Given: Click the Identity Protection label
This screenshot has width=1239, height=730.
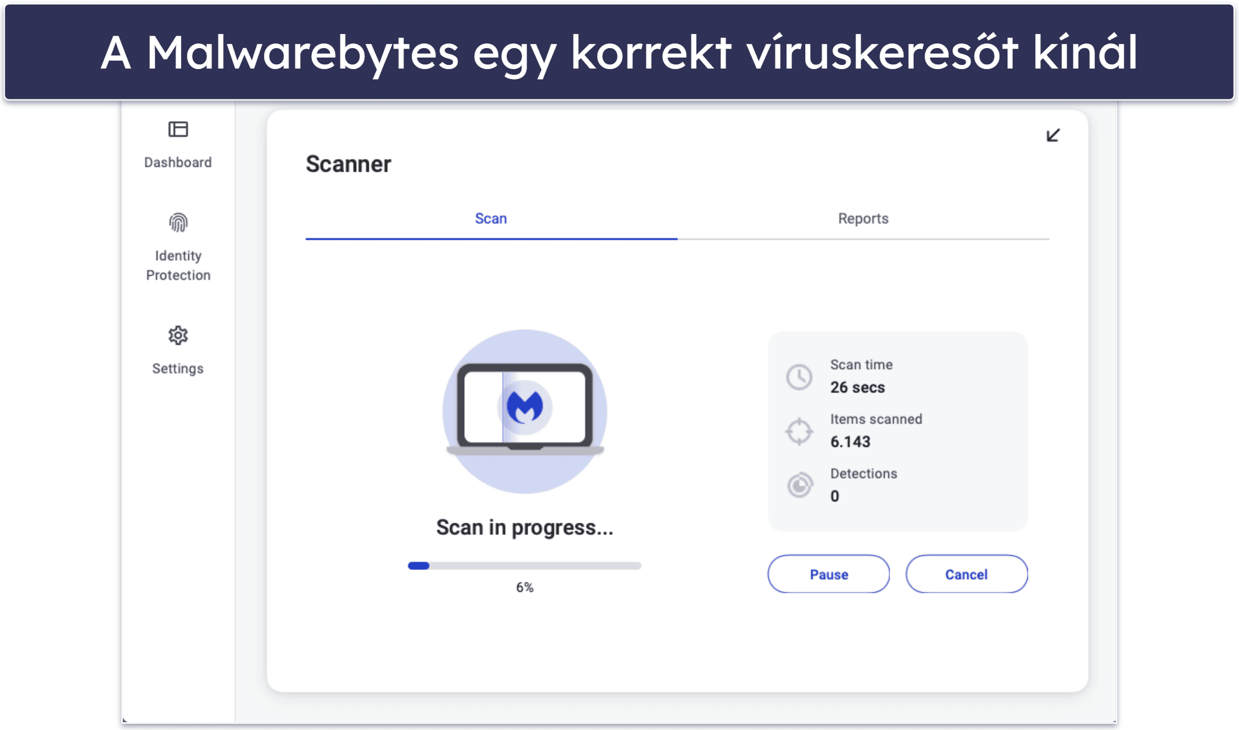Looking at the screenshot, I should tap(178, 265).
